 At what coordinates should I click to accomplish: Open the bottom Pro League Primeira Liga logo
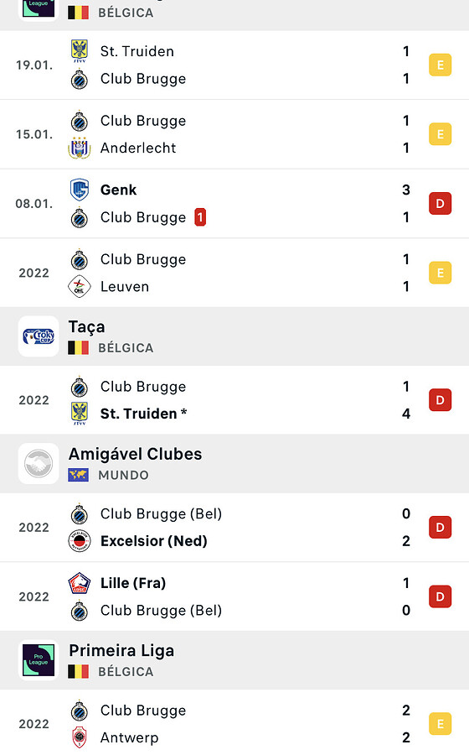39,659
